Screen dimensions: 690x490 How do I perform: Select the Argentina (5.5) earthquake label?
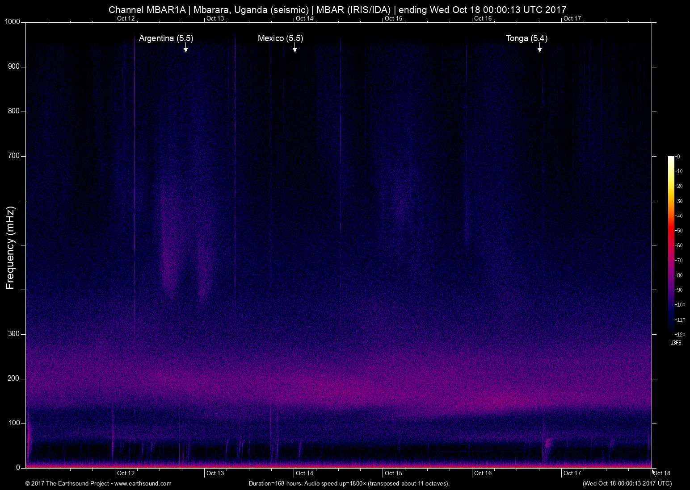[166, 38]
